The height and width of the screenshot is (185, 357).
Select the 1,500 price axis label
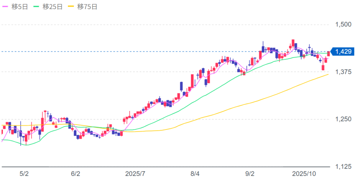tap(342, 24)
